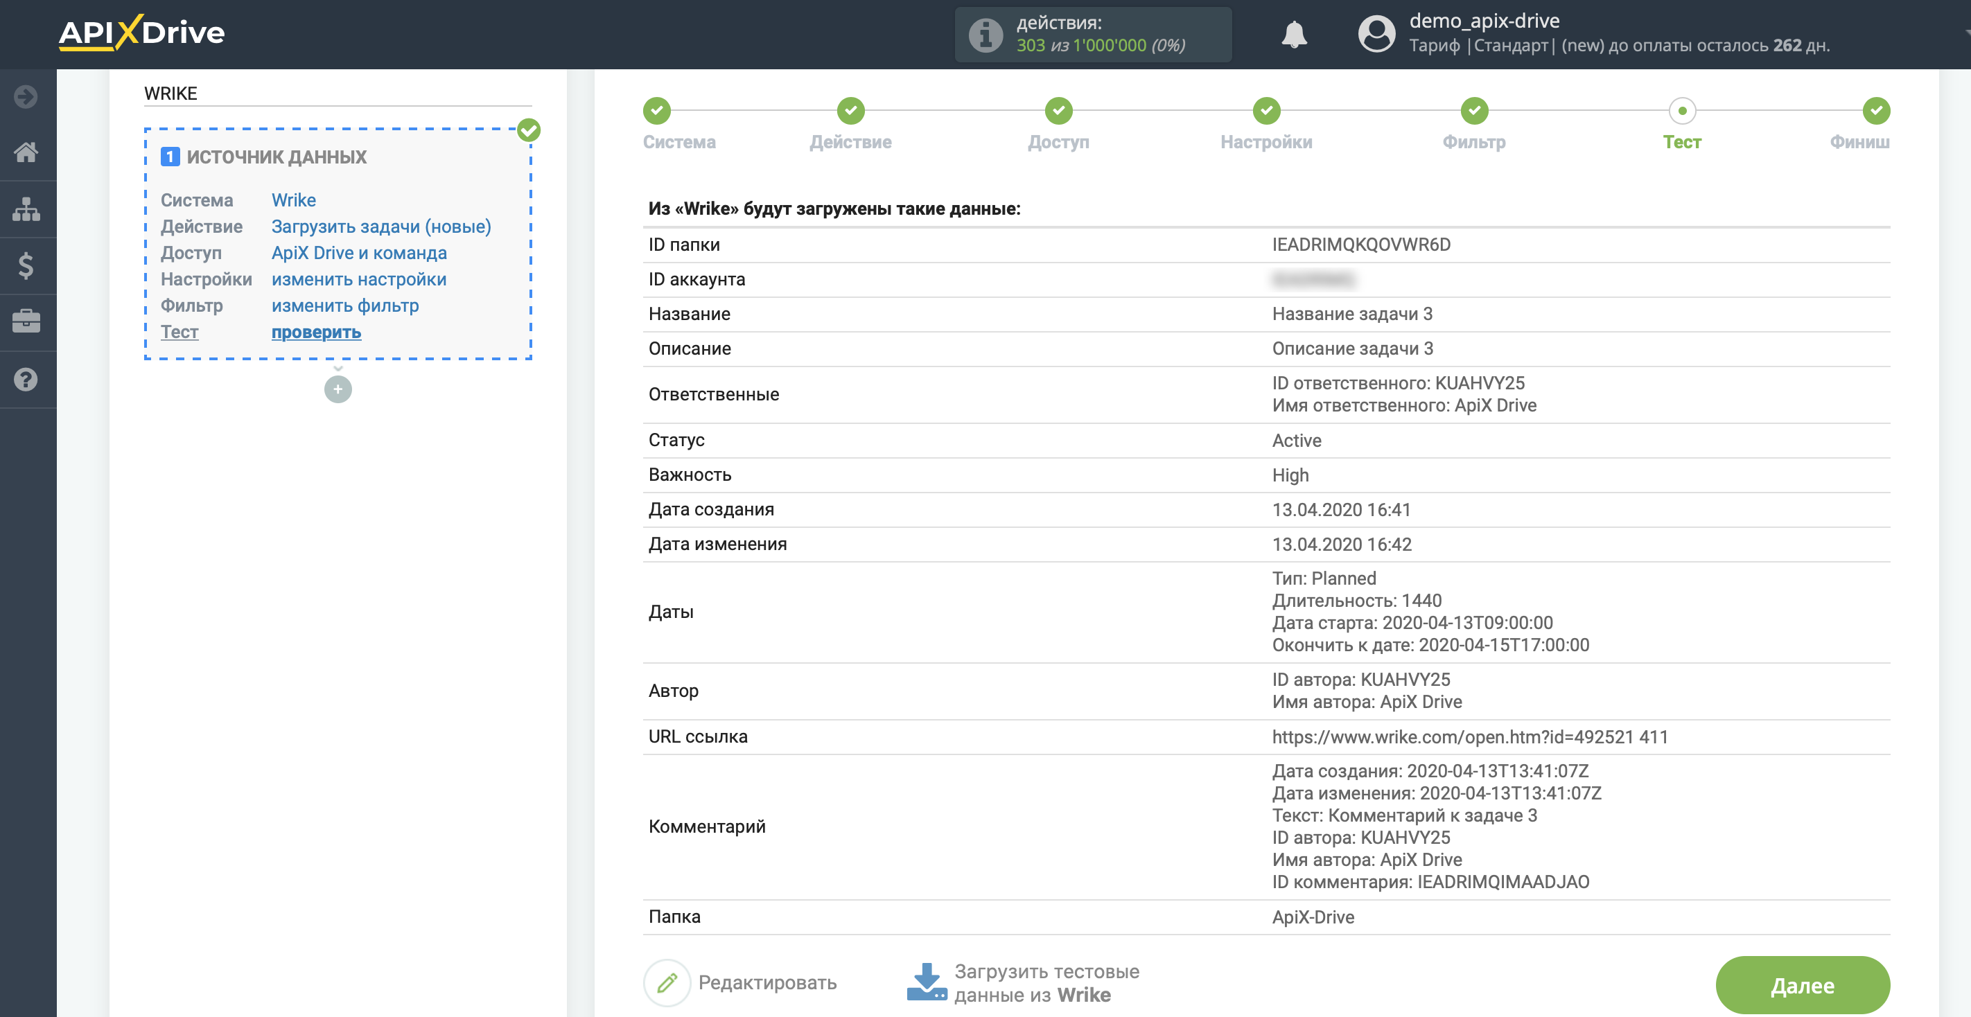The width and height of the screenshot is (1971, 1017).
Task: Go to Доступ step
Action: [x=1058, y=125]
